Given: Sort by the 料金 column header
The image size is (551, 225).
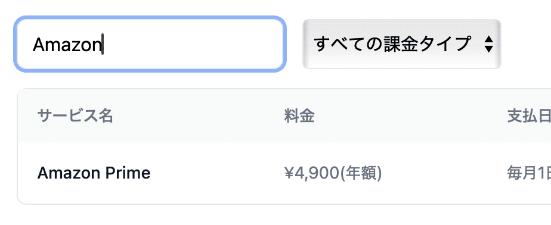Looking at the screenshot, I should [299, 116].
